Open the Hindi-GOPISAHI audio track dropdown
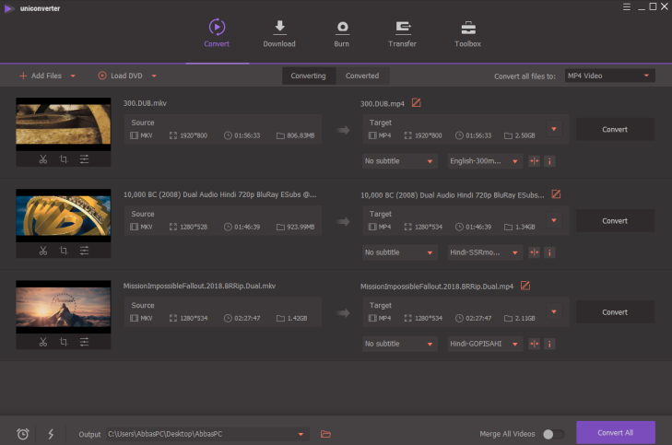672x445 pixels. (485, 344)
